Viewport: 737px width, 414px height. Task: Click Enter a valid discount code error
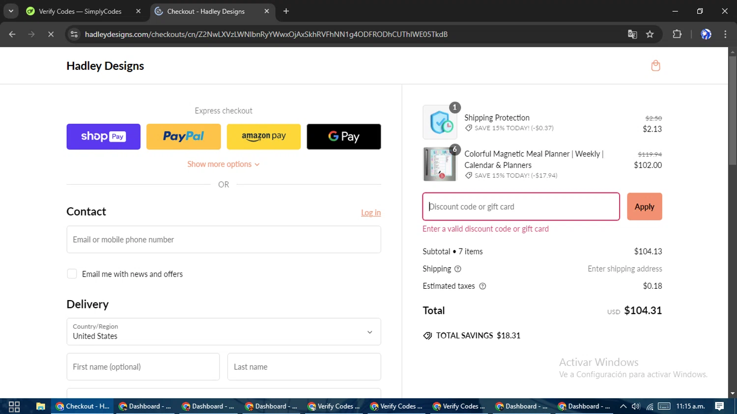pos(485,229)
